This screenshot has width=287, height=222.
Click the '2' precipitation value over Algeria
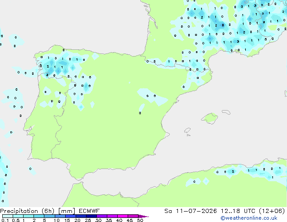click(x=233, y=172)
